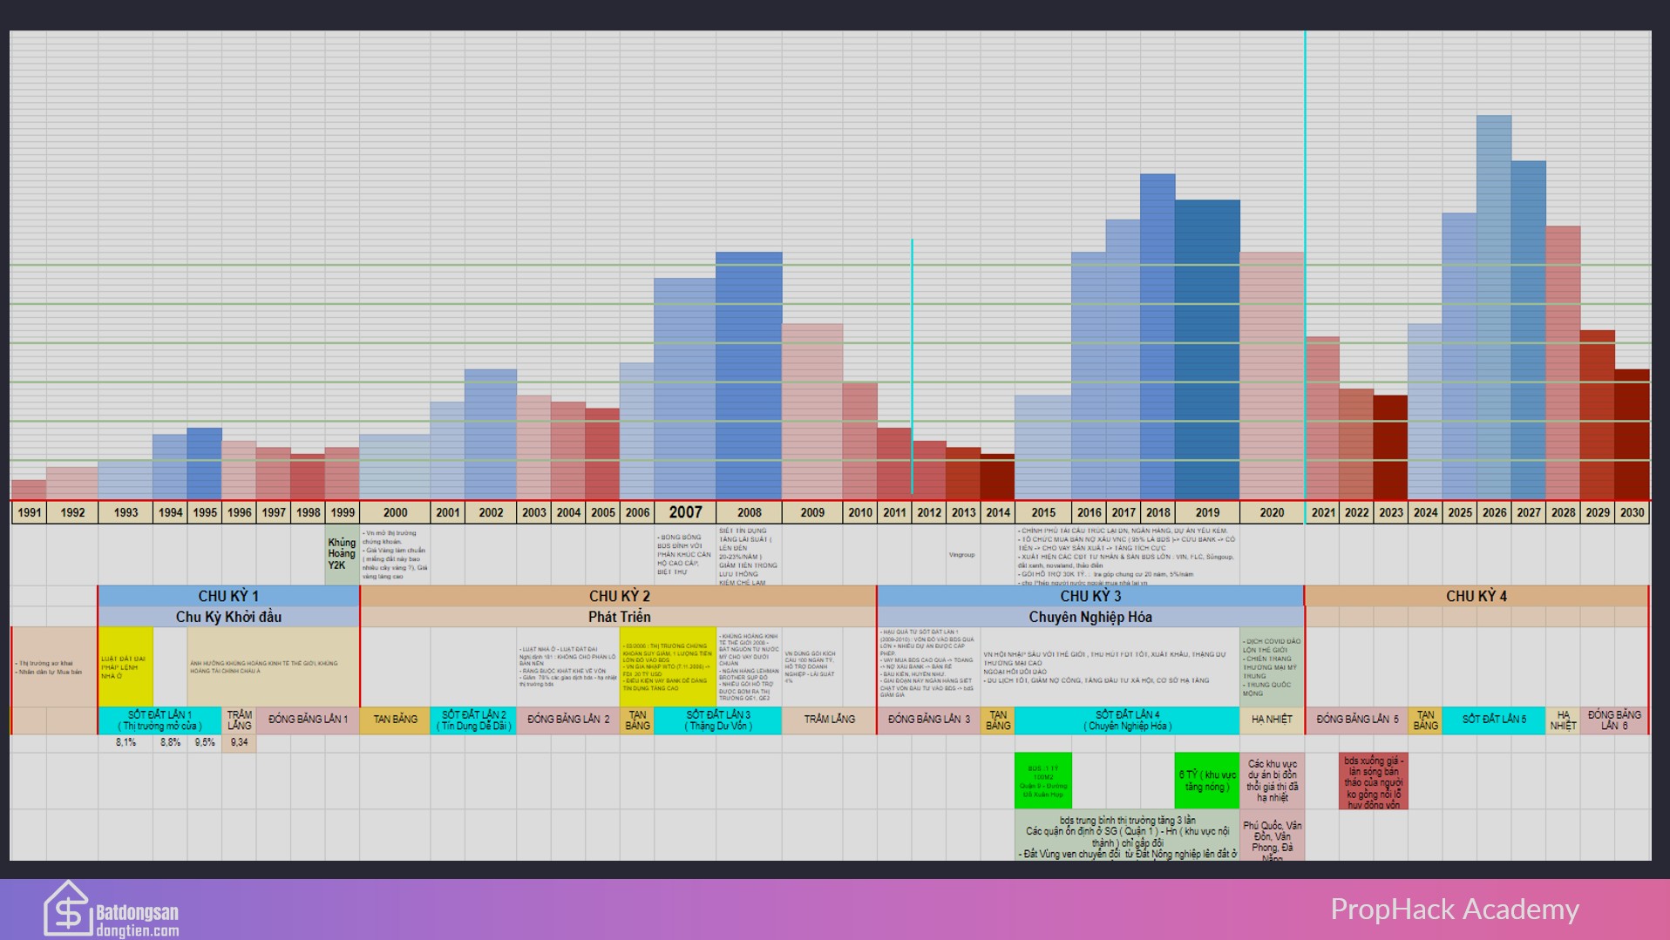This screenshot has height=940, width=1670.
Task: Click the PropHack Academy text
Action: pyautogui.click(x=1455, y=910)
